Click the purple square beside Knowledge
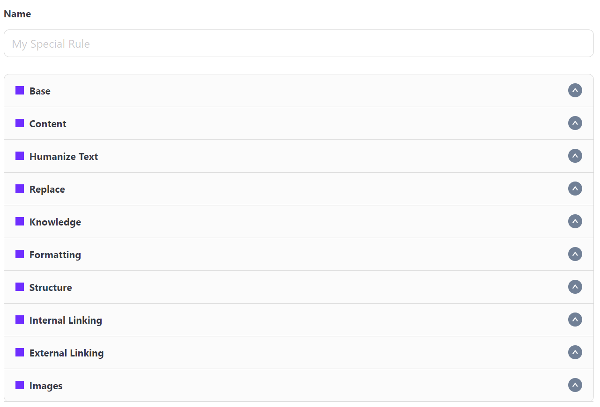 pyautogui.click(x=20, y=221)
